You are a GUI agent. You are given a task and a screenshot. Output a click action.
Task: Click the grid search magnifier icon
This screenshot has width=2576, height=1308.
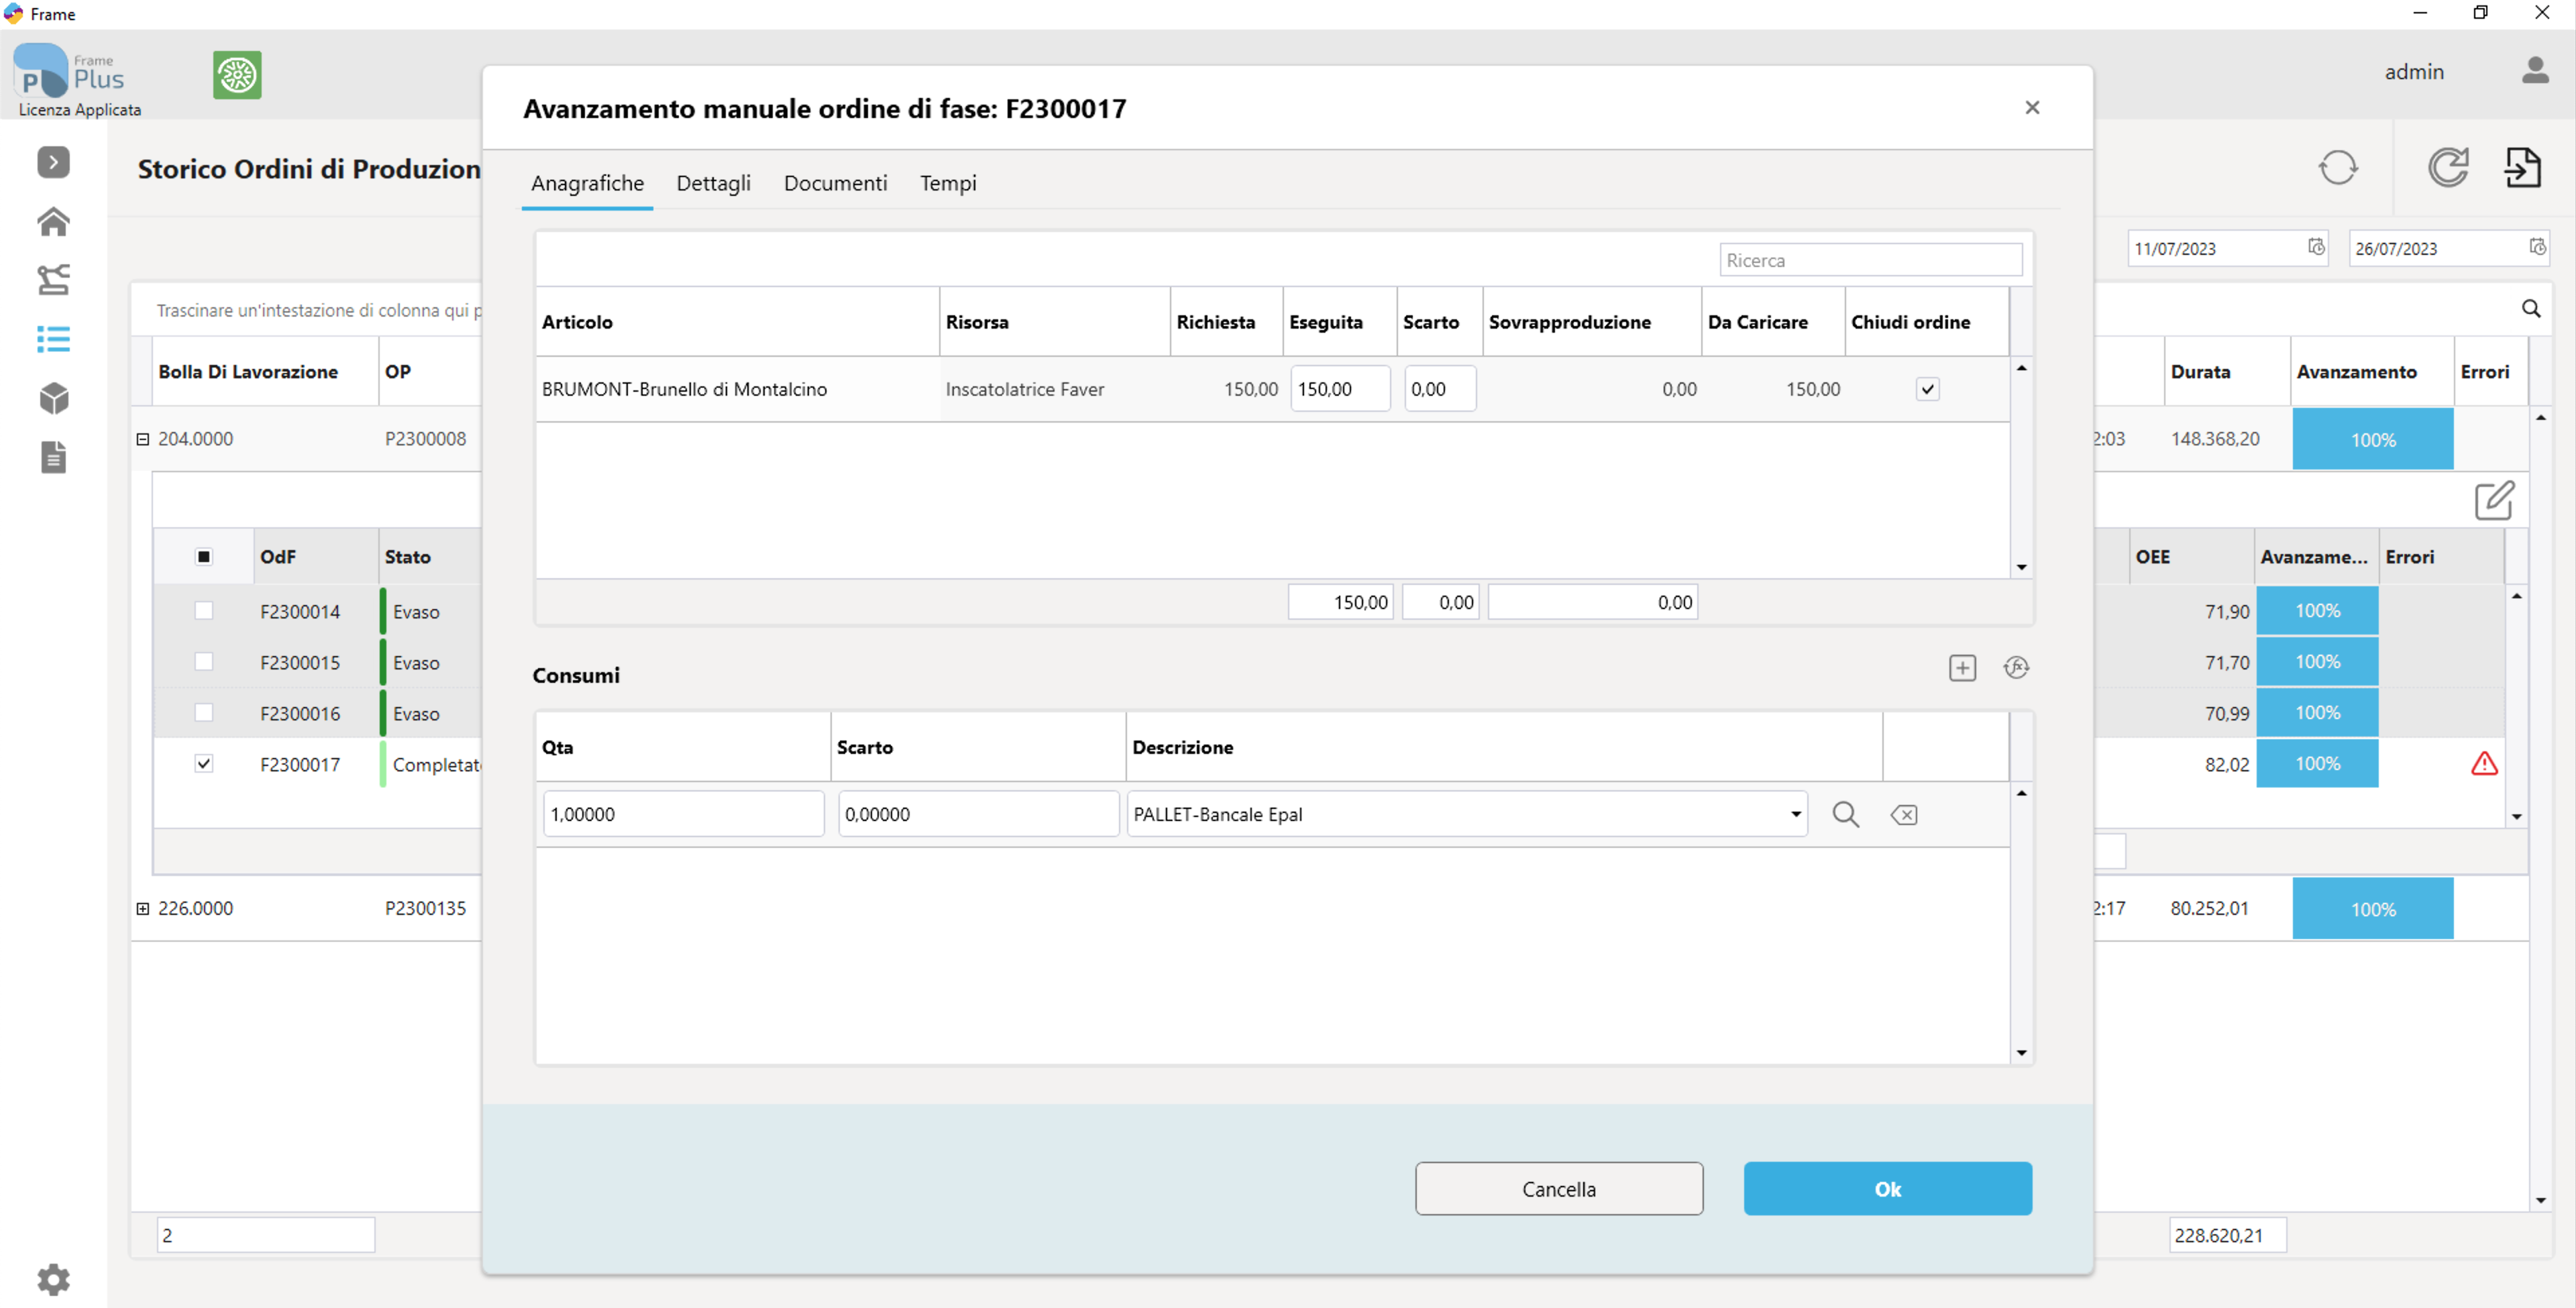tap(2530, 309)
